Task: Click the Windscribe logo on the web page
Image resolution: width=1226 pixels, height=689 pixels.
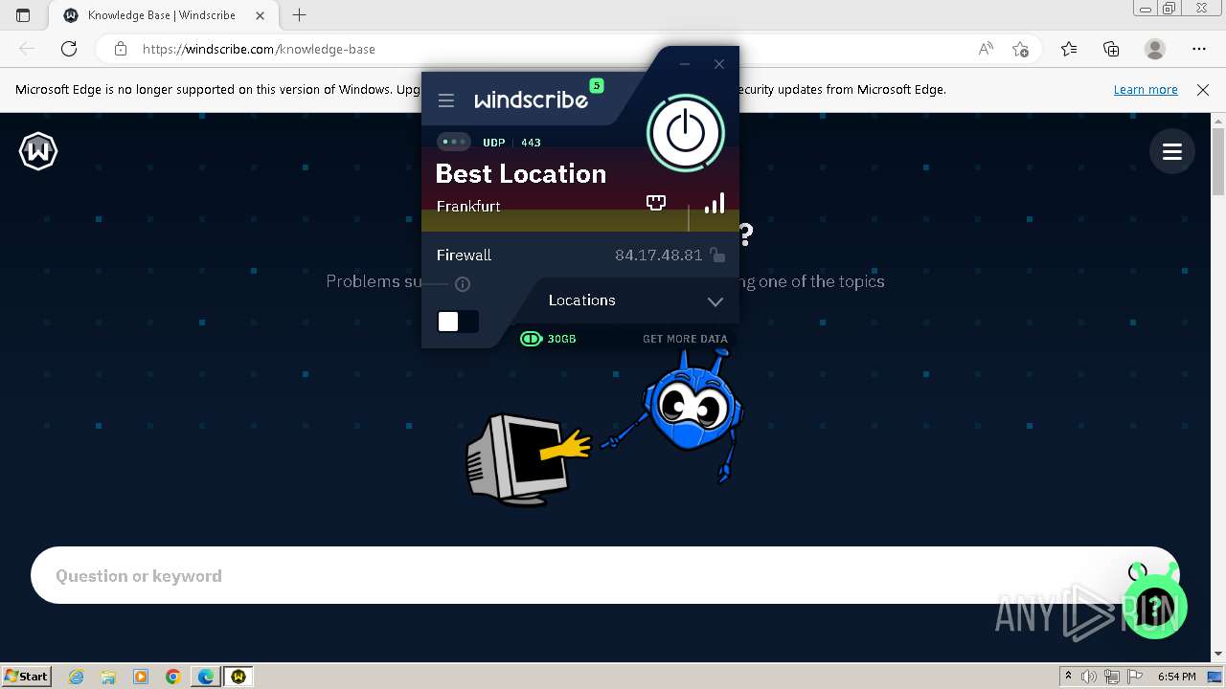Action: [x=38, y=151]
